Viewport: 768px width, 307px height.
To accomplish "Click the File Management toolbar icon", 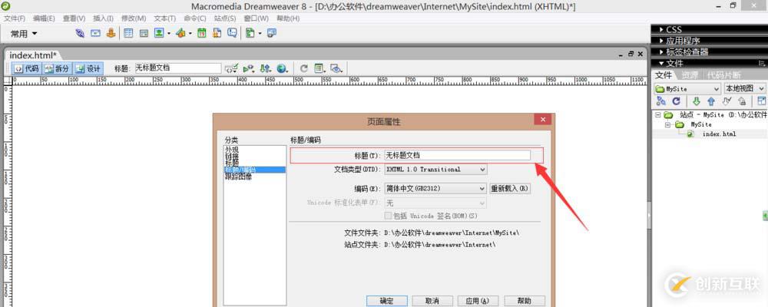I will [265, 68].
